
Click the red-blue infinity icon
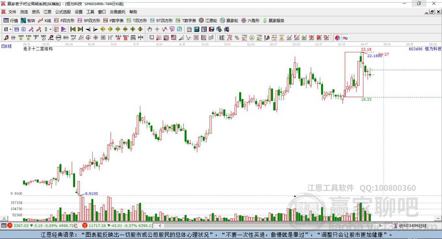pyautogui.click(x=345, y=38)
